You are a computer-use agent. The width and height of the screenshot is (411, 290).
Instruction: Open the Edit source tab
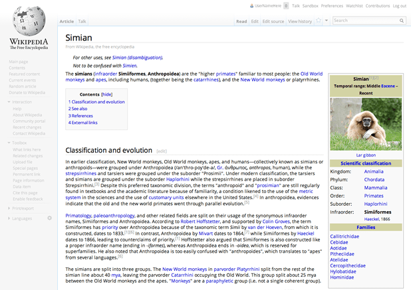pos(273,21)
